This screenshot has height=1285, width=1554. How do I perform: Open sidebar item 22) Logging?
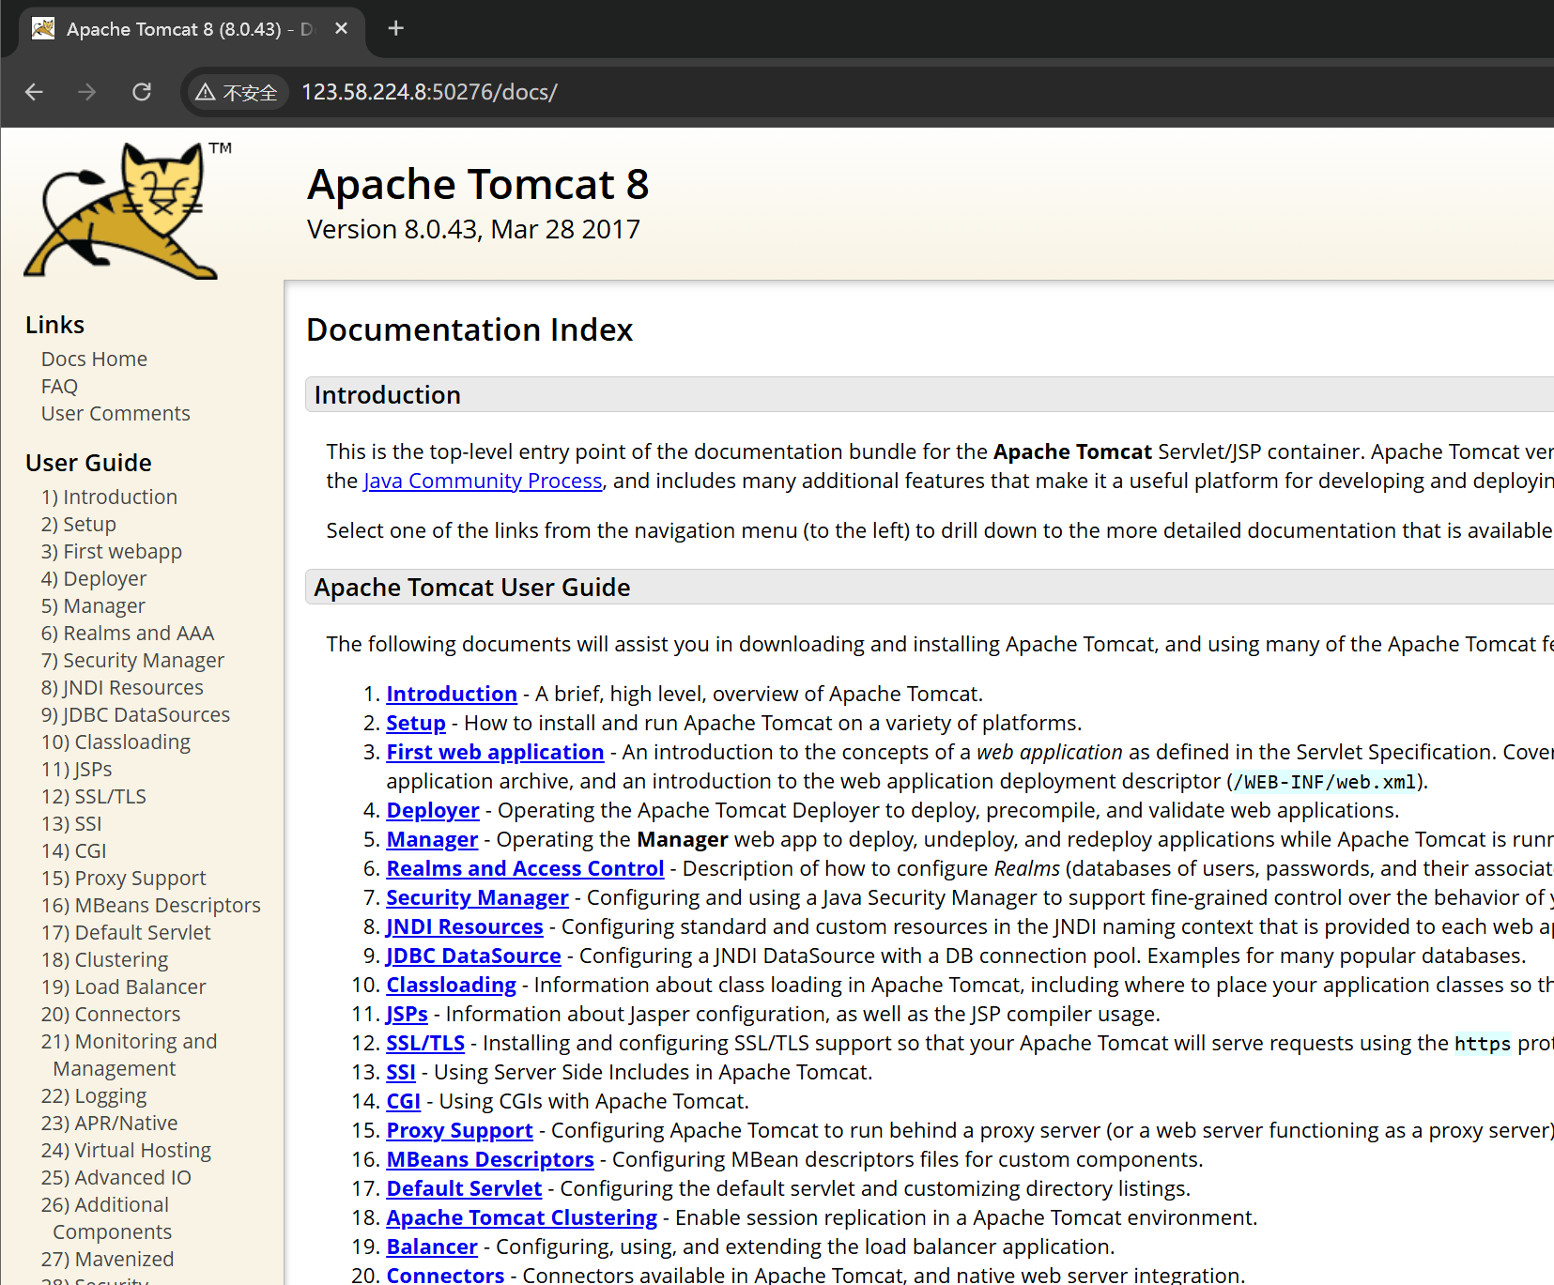[x=94, y=1095]
